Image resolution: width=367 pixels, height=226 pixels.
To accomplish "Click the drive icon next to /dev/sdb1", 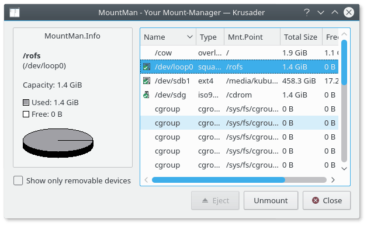I will [x=147, y=81].
